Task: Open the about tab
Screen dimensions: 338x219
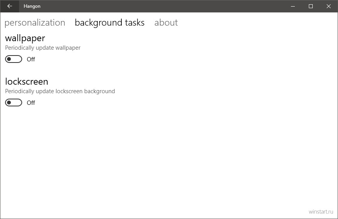Action: [x=166, y=23]
